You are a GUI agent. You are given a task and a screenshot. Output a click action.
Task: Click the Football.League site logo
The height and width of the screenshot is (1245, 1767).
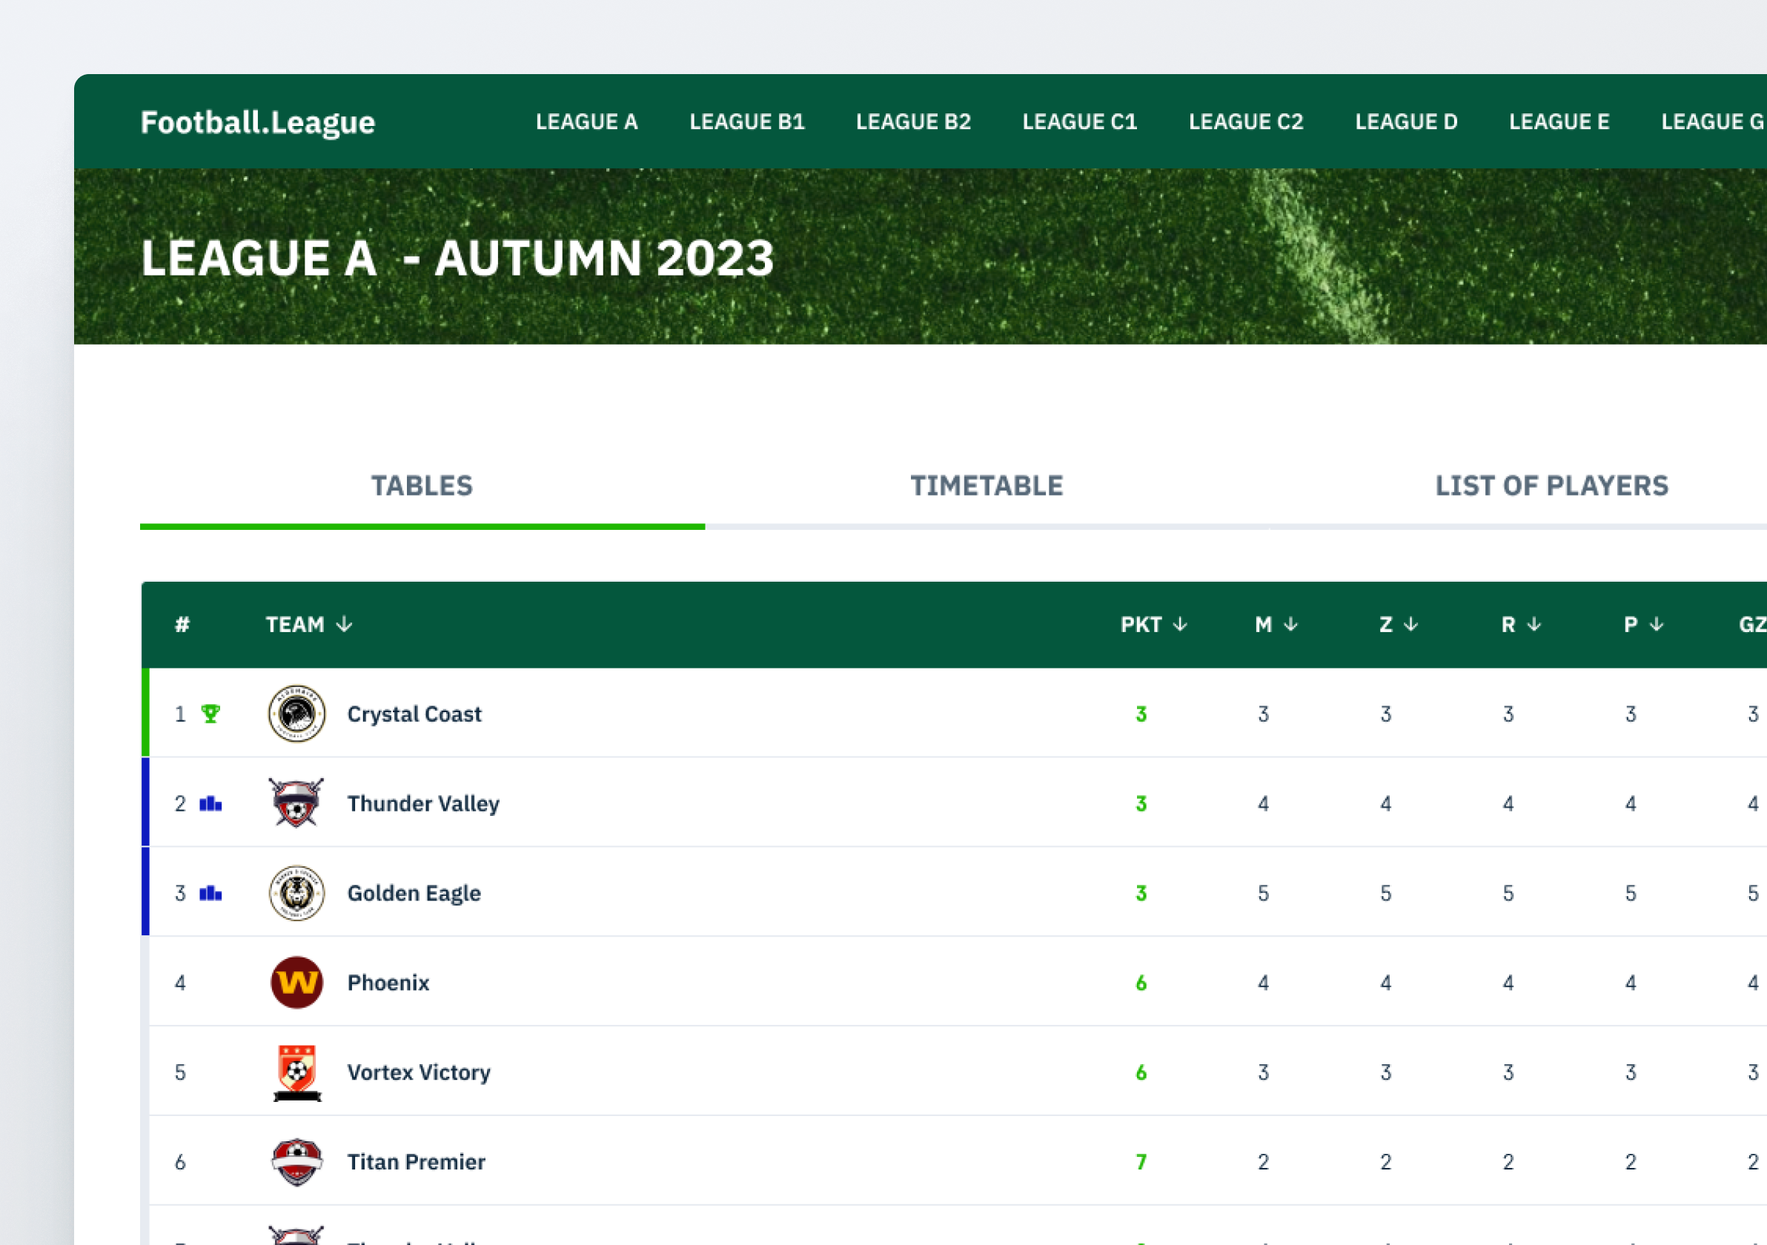258,122
